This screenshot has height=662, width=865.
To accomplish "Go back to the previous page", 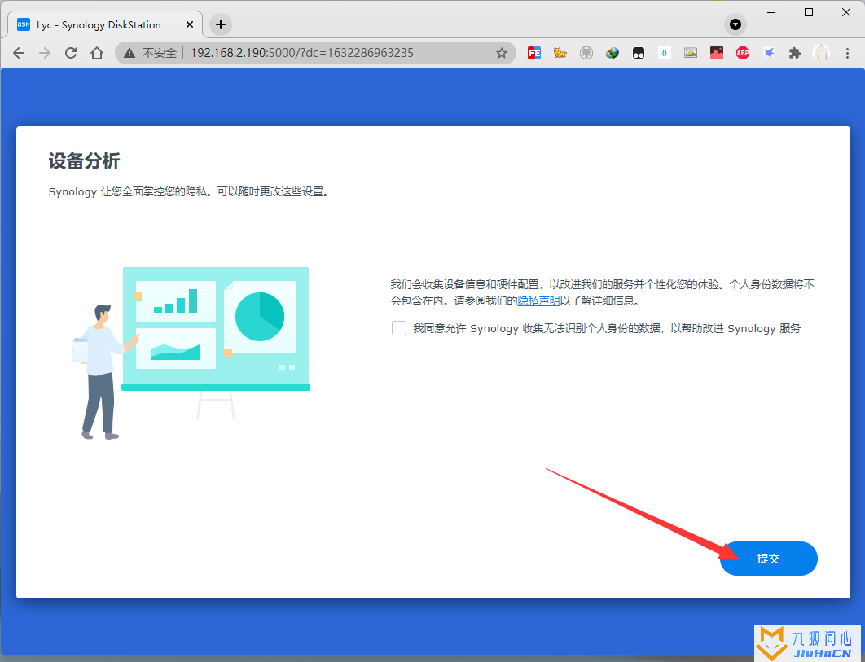I will (x=19, y=53).
